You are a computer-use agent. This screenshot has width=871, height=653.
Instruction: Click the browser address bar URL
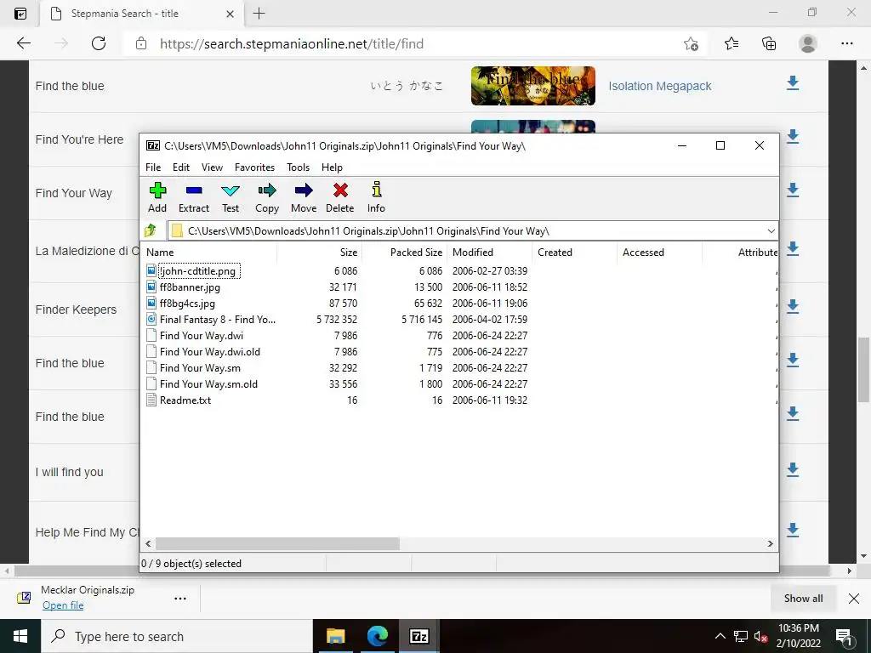[292, 43]
